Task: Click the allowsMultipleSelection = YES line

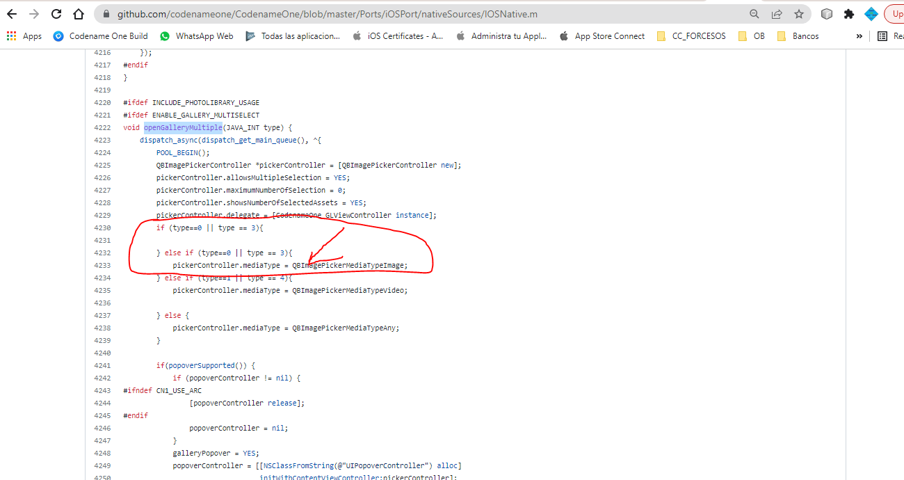Action: [254, 177]
